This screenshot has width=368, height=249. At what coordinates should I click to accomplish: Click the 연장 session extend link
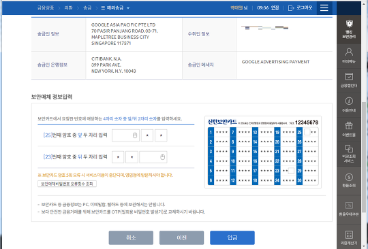pos(275,7)
